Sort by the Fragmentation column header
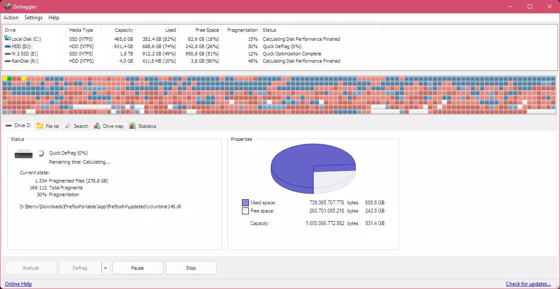Viewport: 560px width, 289px height. [241, 30]
